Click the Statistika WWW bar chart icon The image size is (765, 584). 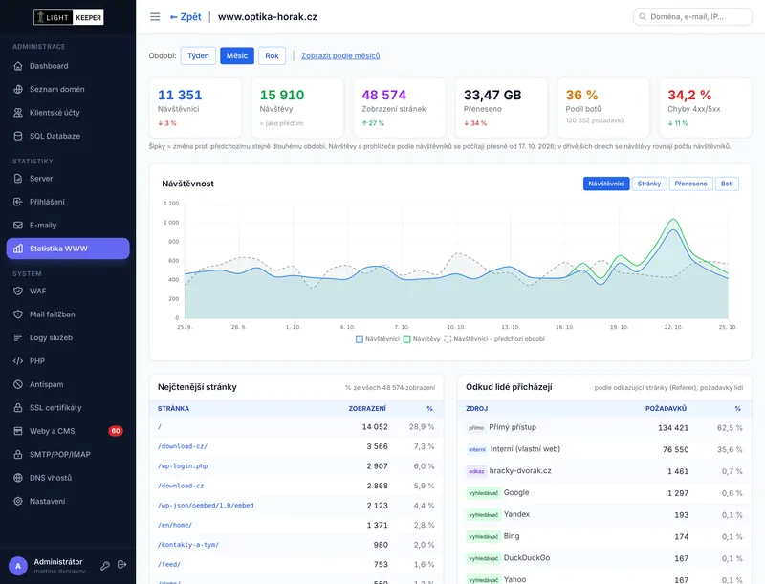tap(18, 249)
